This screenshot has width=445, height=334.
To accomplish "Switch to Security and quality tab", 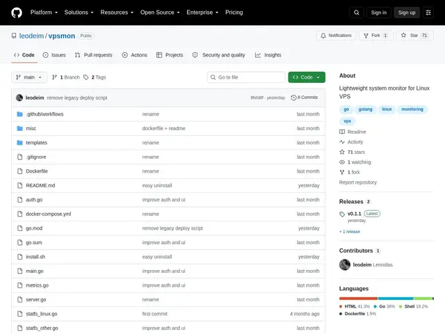I will click(218, 55).
